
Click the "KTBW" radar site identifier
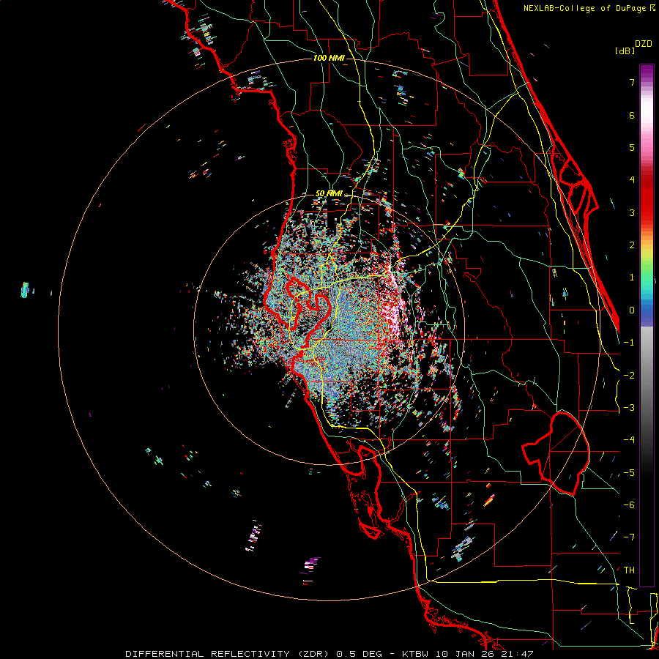point(416,654)
